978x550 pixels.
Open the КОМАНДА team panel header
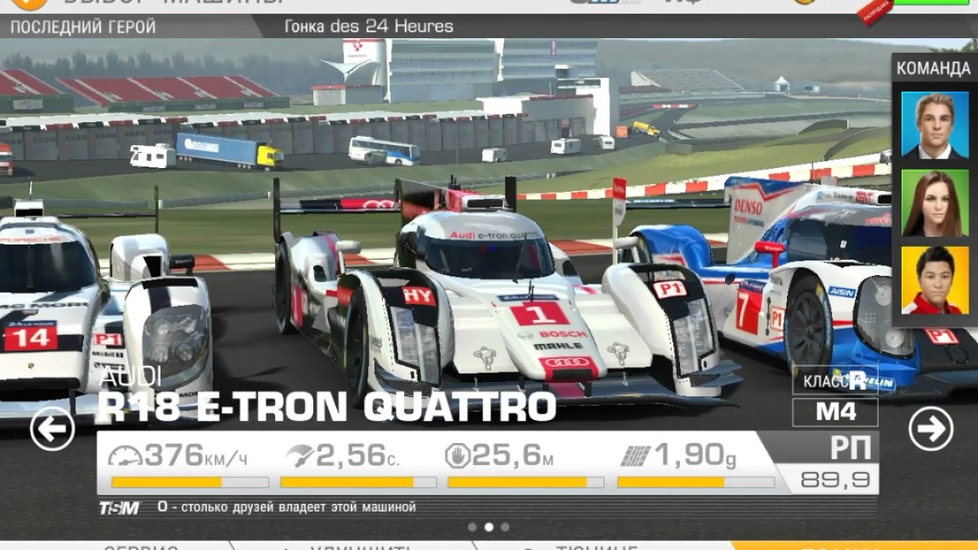tap(934, 69)
